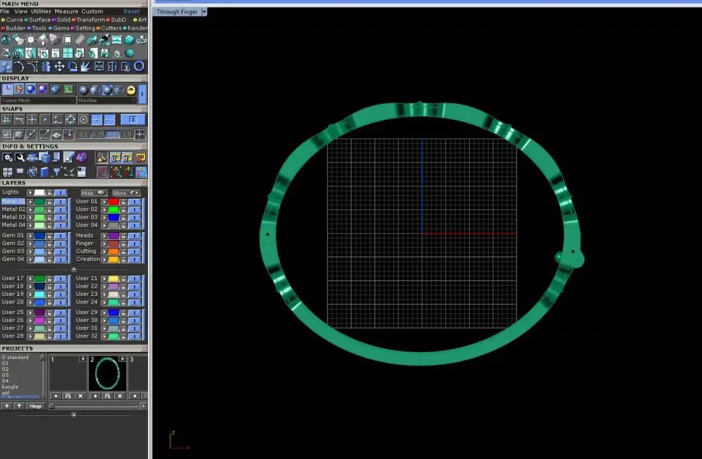Select the bangle project in list

pyautogui.click(x=10, y=387)
